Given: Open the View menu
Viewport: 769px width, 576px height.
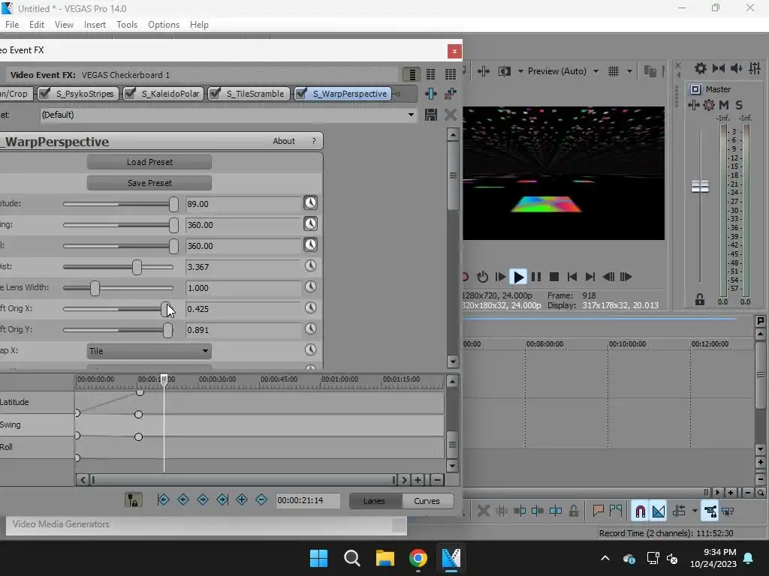Looking at the screenshot, I should point(65,25).
